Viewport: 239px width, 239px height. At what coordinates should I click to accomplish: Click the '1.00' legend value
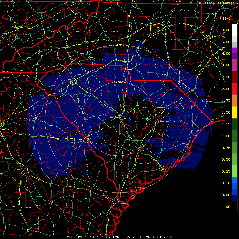[x=226, y=136]
